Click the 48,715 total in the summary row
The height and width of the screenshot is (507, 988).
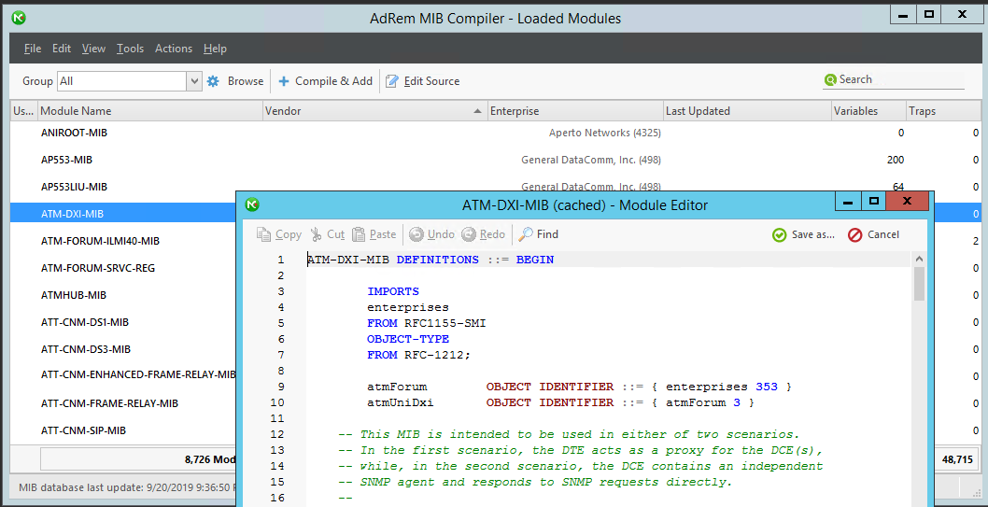pos(958,459)
